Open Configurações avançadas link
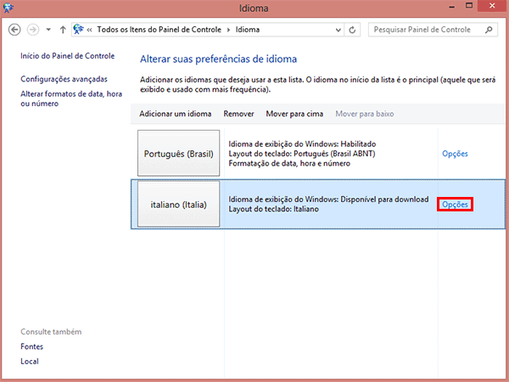The height and width of the screenshot is (382, 509). click(x=64, y=79)
